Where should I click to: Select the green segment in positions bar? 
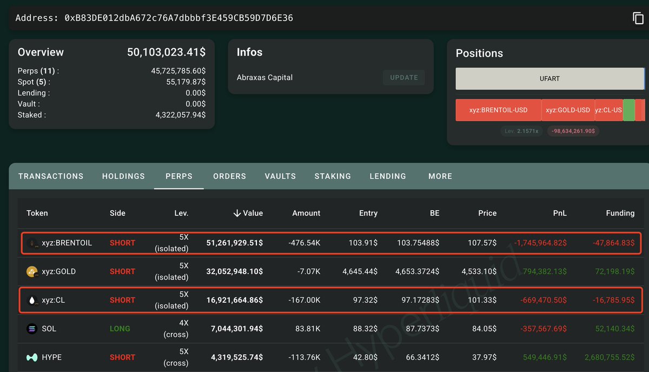coord(628,110)
